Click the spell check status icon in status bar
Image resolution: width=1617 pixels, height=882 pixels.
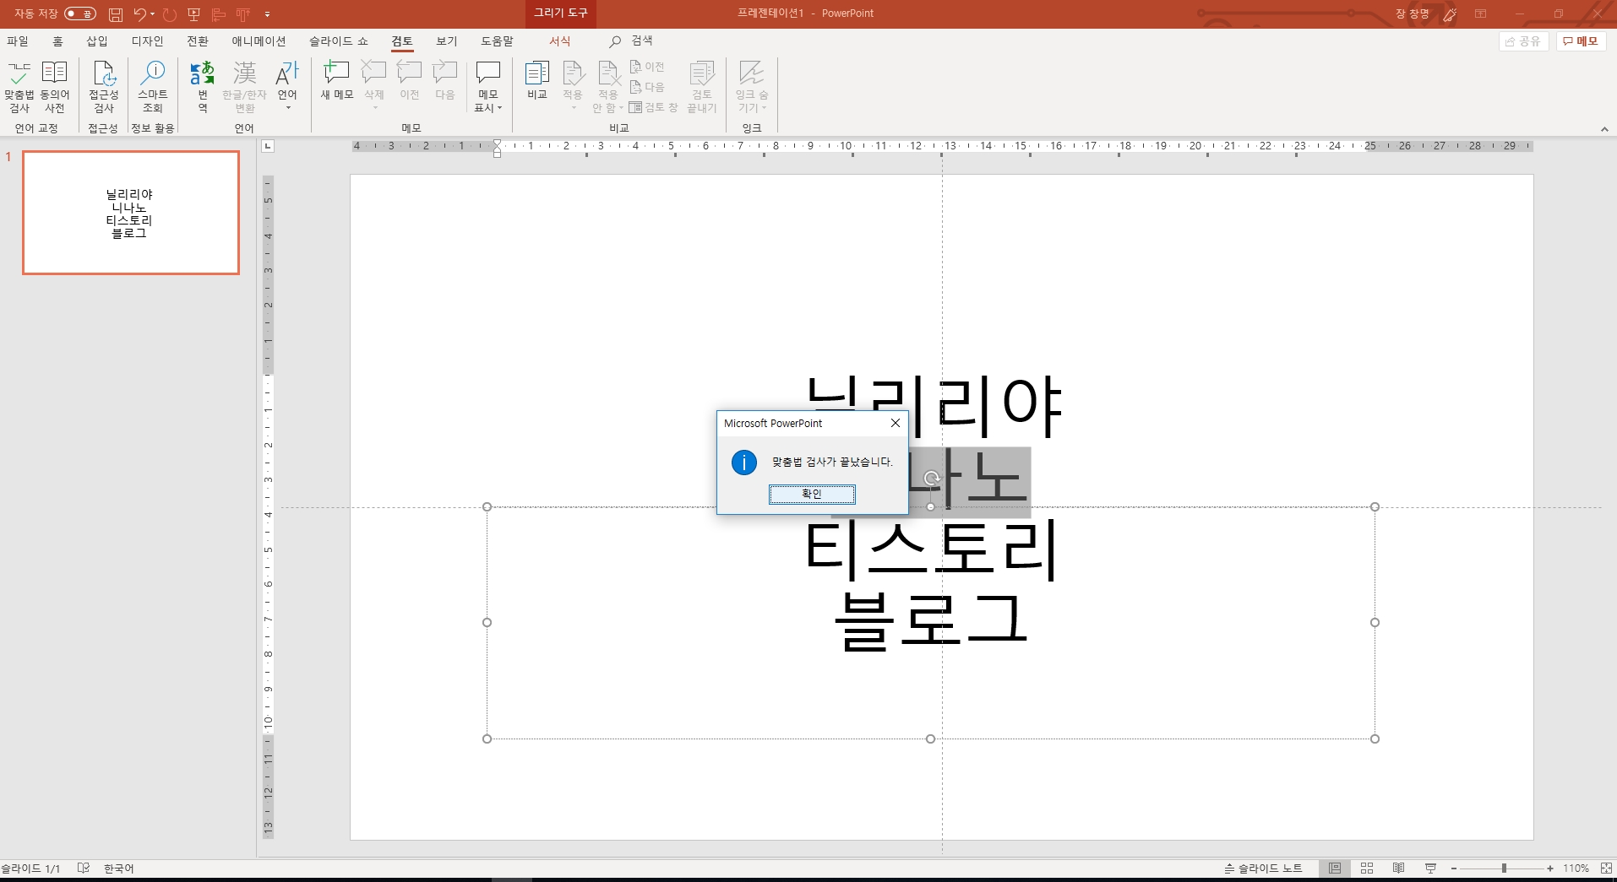point(83,868)
